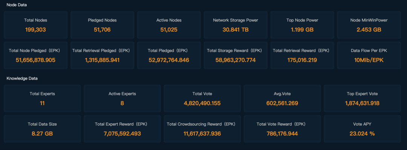Select the Total Pledged (EPK) value 52,972,764.846
The height and width of the screenshot is (150, 407).
pos(169,60)
